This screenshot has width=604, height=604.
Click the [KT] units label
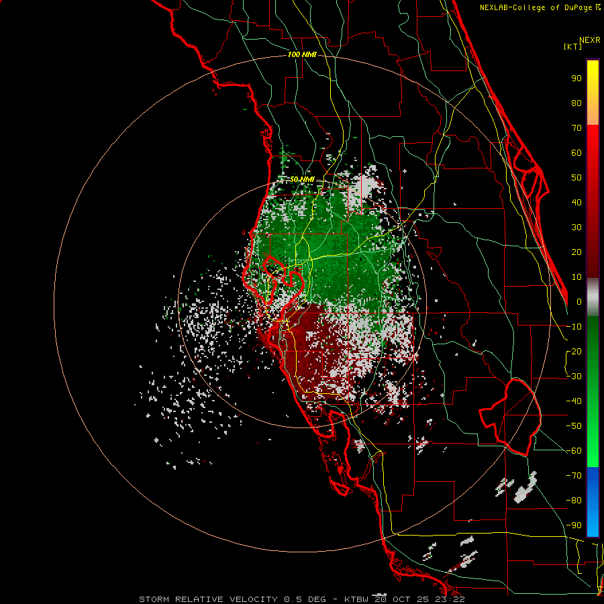pyautogui.click(x=572, y=46)
